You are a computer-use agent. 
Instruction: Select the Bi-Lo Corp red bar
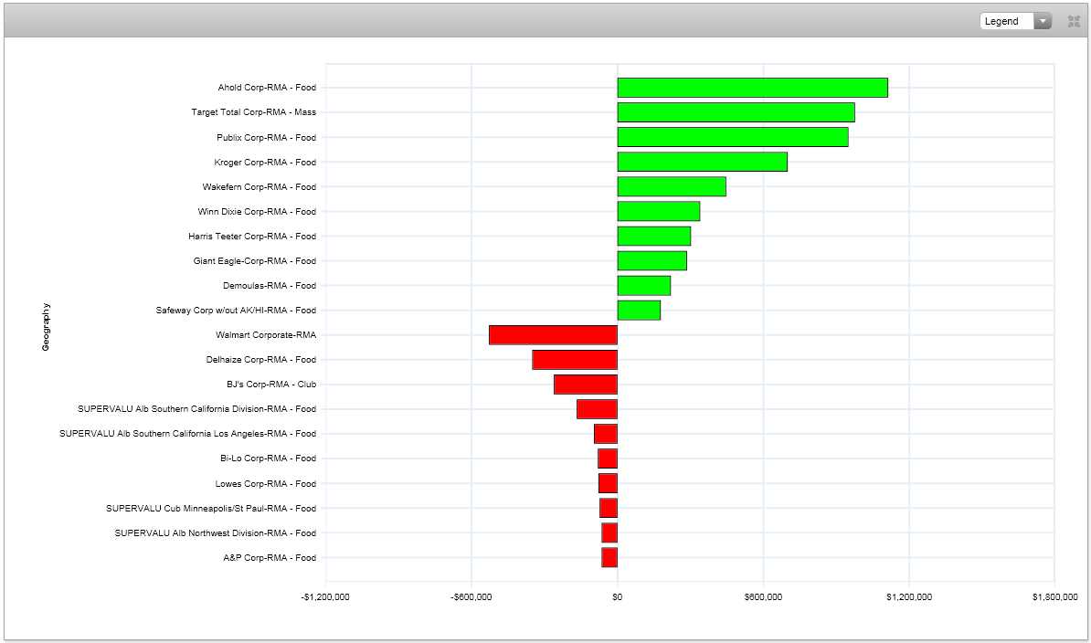pyautogui.click(x=608, y=459)
